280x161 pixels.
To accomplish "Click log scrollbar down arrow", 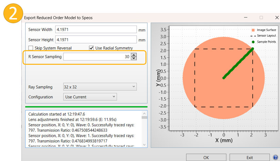I will (144, 145).
